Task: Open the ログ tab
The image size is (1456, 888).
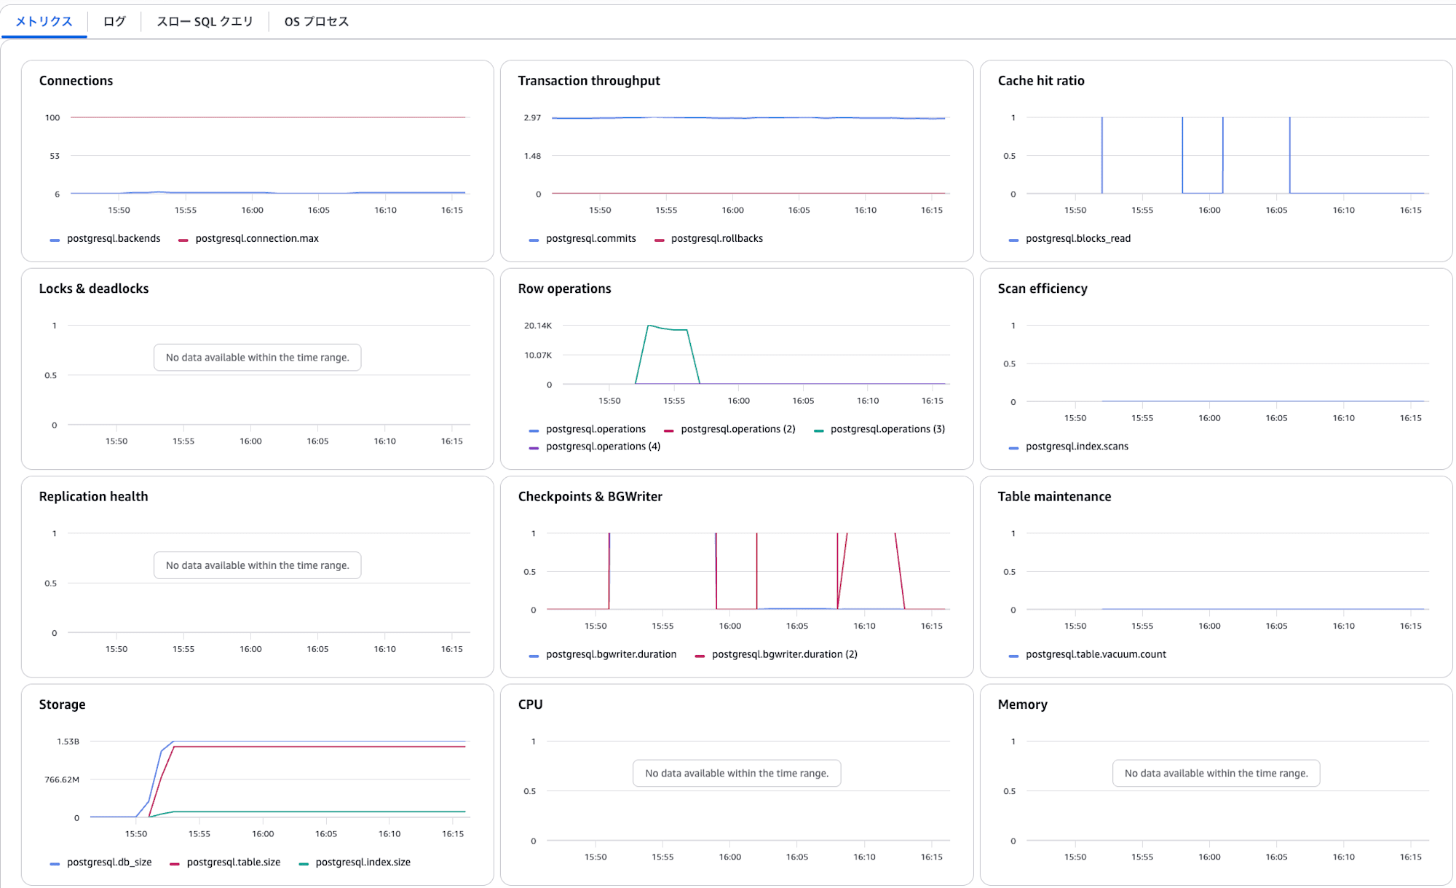Action: (x=114, y=21)
